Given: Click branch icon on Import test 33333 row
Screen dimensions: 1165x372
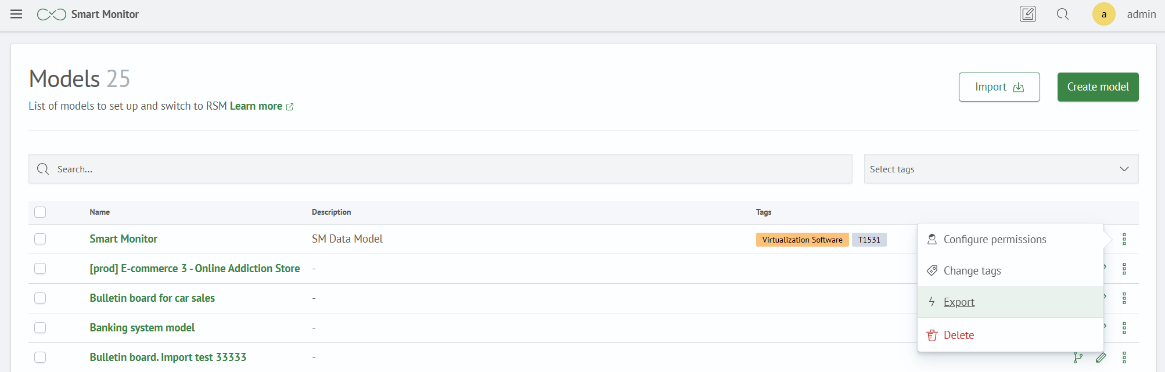Looking at the screenshot, I should tap(1078, 357).
